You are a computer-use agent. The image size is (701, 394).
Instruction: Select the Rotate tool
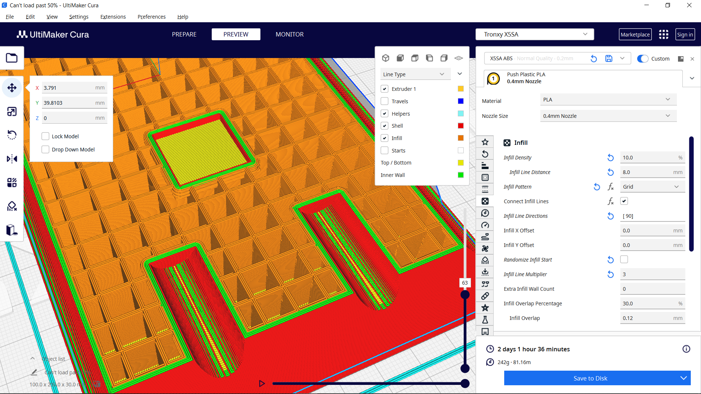pyautogui.click(x=12, y=135)
